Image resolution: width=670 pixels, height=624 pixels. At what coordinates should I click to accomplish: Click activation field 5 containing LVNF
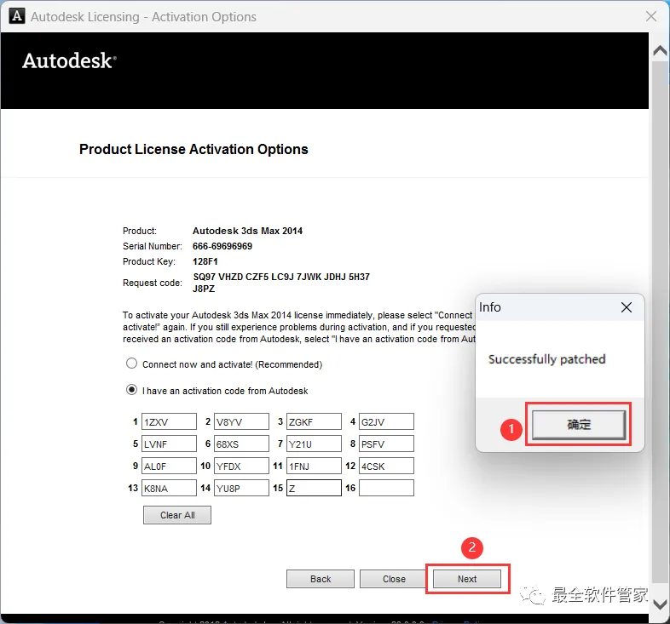point(170,444)
